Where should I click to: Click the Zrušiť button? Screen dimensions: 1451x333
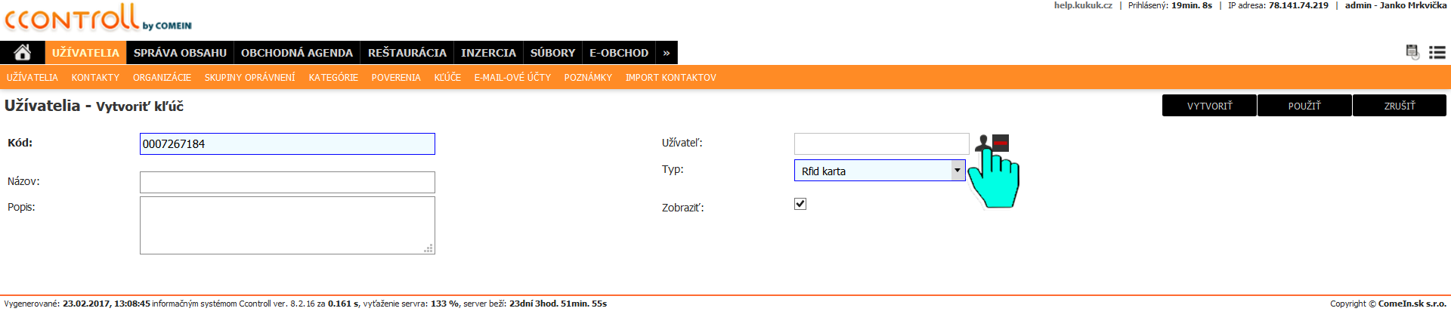[x=1399, y=106]
